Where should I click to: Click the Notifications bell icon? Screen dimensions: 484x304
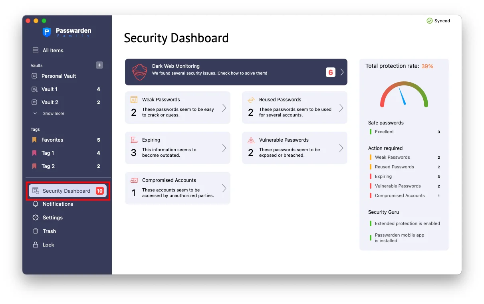[36, 204]
